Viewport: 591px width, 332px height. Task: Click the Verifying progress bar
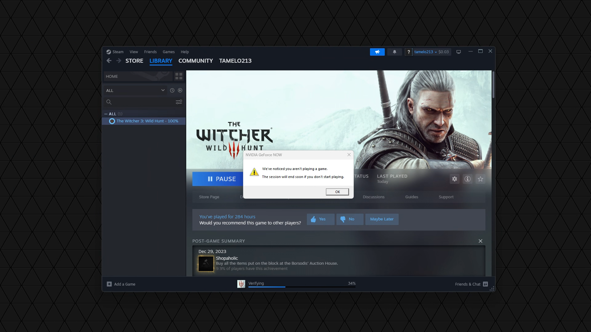[302, 287]
